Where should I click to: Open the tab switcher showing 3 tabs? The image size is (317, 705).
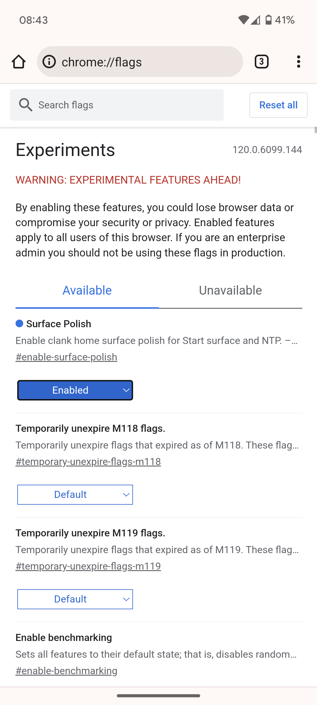262,62
